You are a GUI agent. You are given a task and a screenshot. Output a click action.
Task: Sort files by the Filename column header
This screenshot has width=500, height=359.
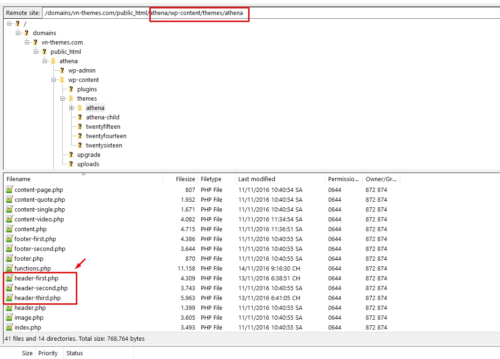pos(18,179)
